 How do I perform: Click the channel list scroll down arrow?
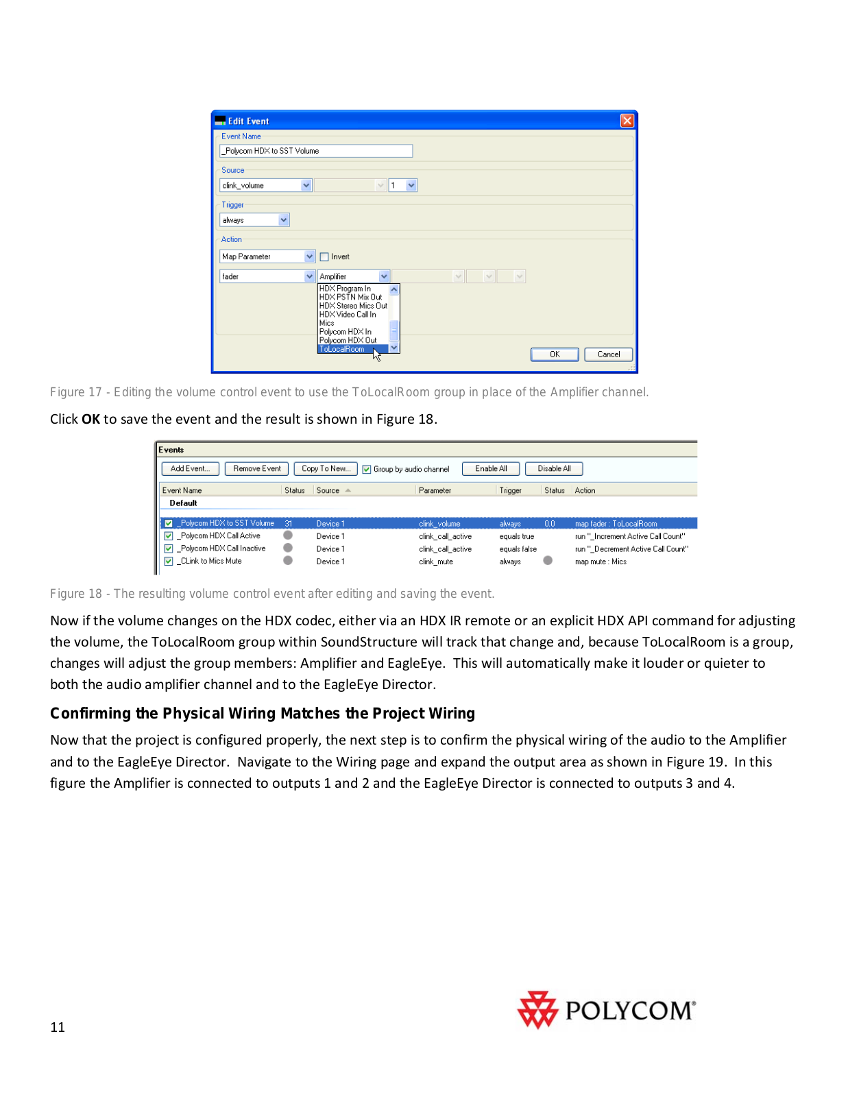[394, 348]
